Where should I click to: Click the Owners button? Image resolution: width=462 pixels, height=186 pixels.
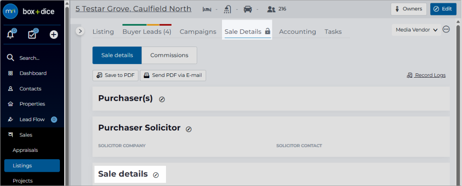409,9
